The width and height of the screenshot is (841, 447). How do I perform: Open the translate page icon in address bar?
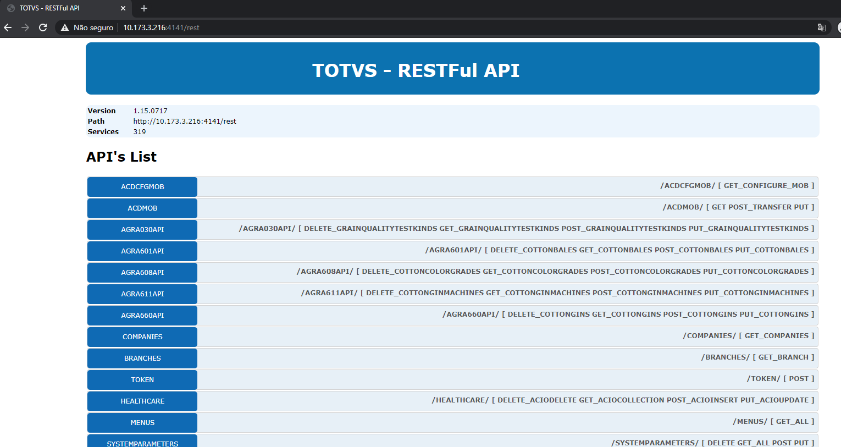coord(822,27)
